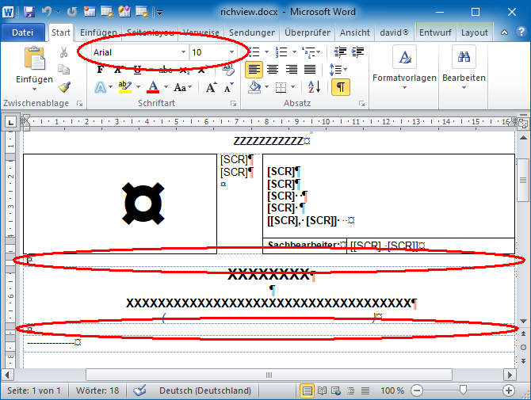Screen dimensions: 531x400
Task: Click the tab stop selector at ruler corner
Action: coord(10,122)
